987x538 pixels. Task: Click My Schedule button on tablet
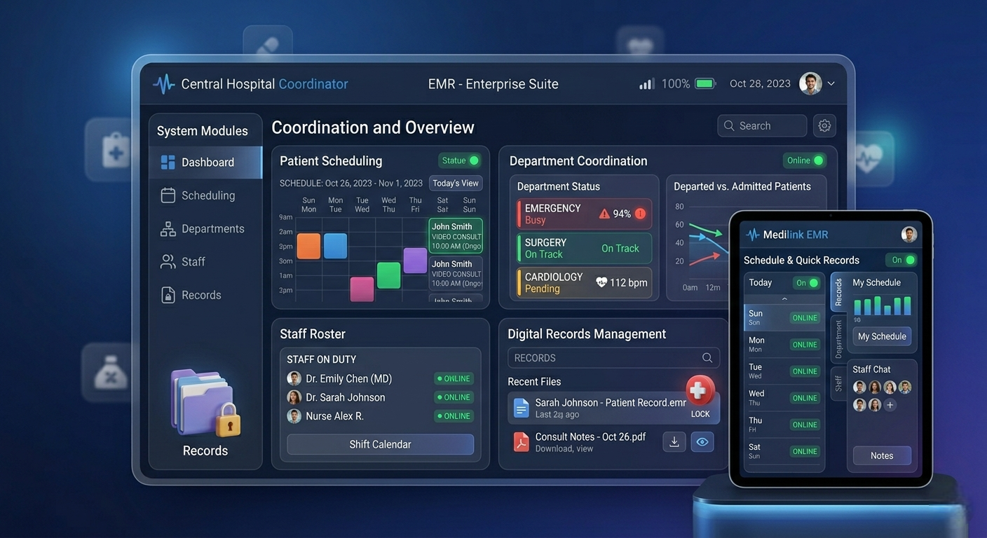coord(882,336)
